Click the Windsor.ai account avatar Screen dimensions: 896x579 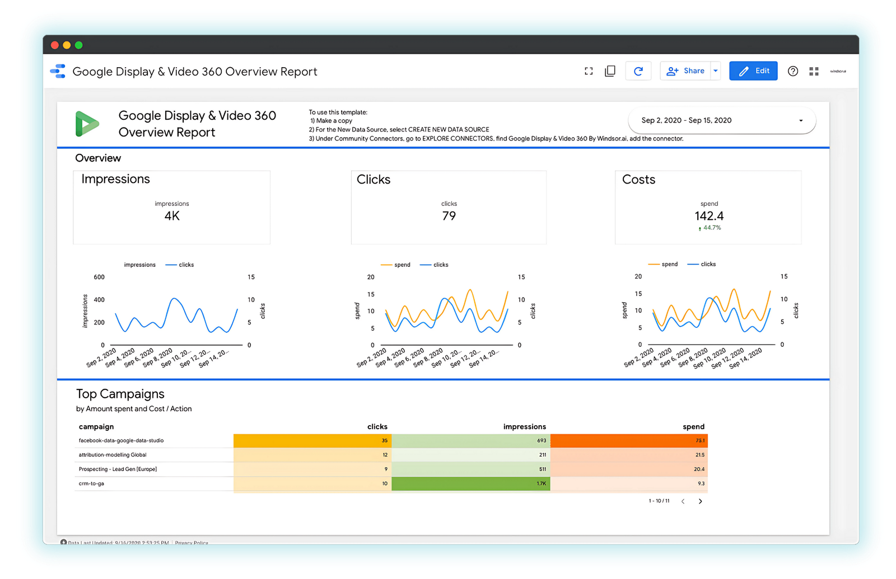point(838,71)
